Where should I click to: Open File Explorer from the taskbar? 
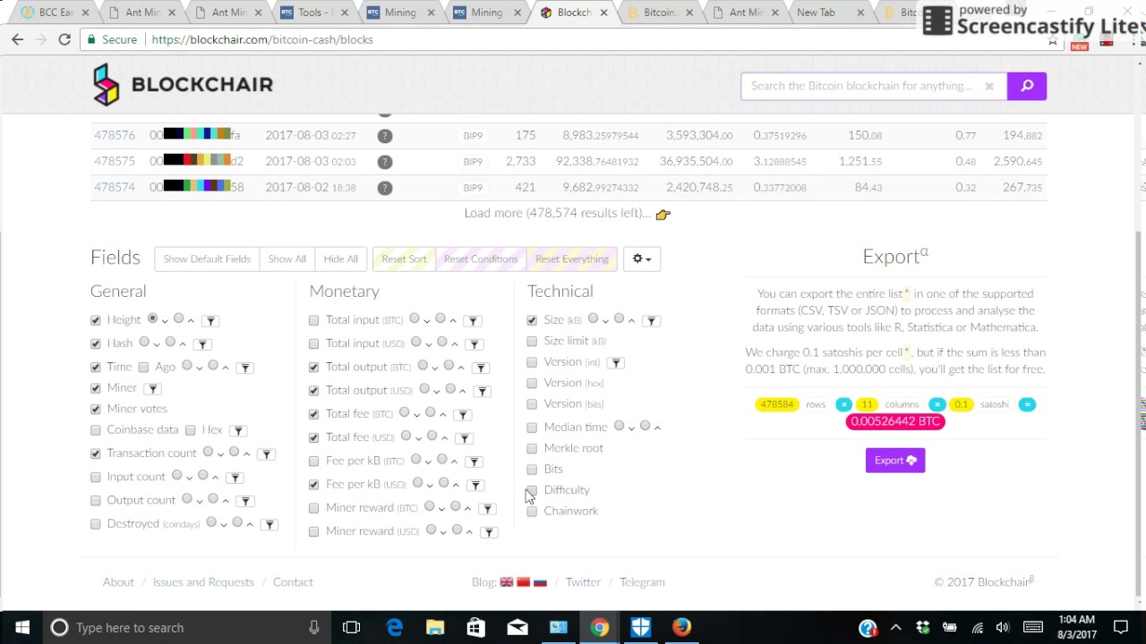click(435, 628)
